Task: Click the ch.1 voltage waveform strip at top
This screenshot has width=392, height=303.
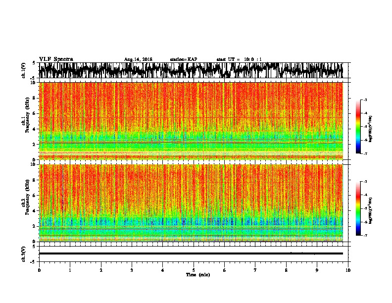Action: (191, 70)
